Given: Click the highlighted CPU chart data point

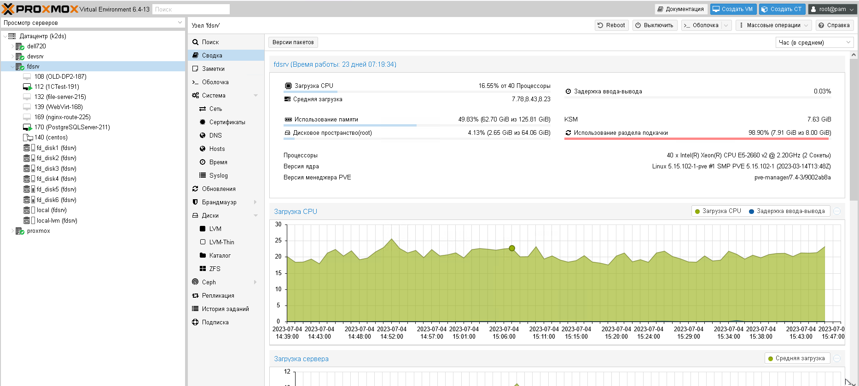Looking at the screenshot, I should point(512,248).
